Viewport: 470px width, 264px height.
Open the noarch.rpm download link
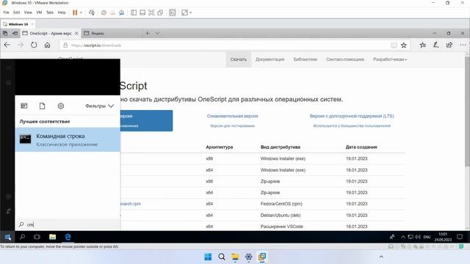131,204
